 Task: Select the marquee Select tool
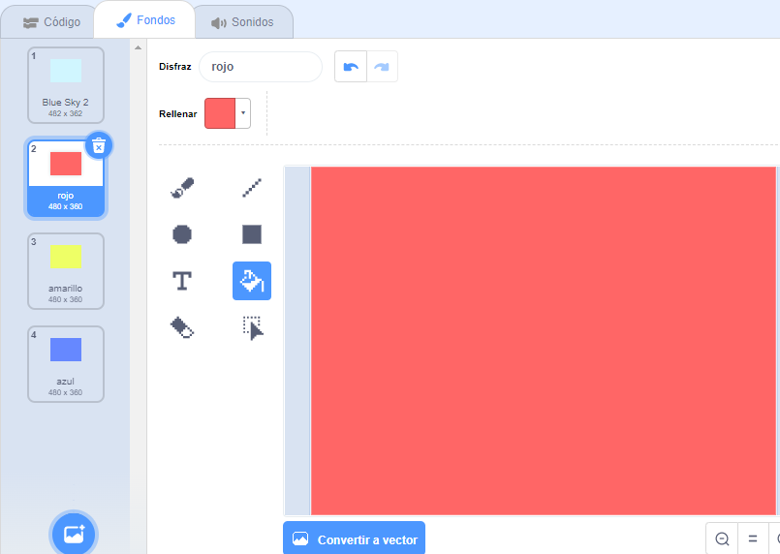point(252,328)
